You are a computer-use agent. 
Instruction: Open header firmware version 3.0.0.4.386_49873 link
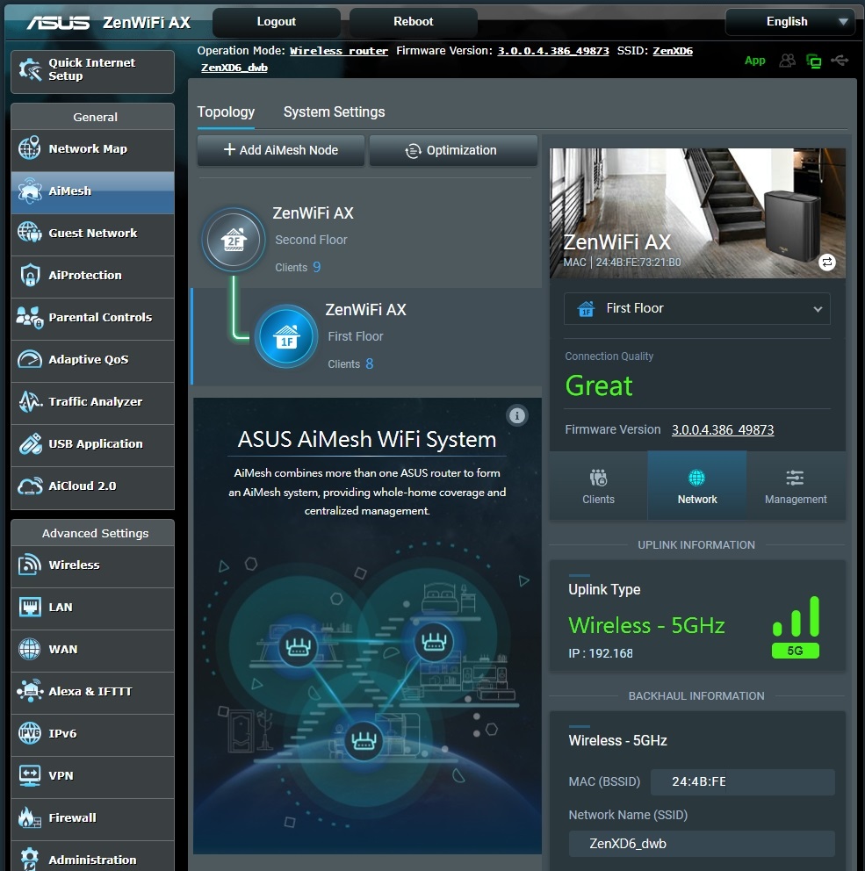552,51
